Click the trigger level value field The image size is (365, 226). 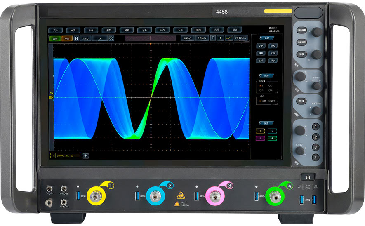point(240,38)
